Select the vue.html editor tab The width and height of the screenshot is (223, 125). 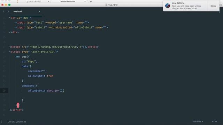pos(18,11)
